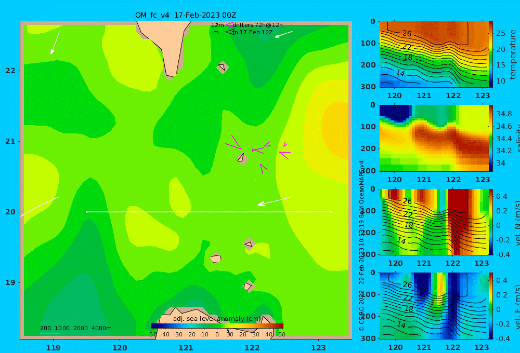Click the island beside the magenta drifter tracks
This screenshot has width=520, height=353.
pyautogui.click(x=242, y=159)
